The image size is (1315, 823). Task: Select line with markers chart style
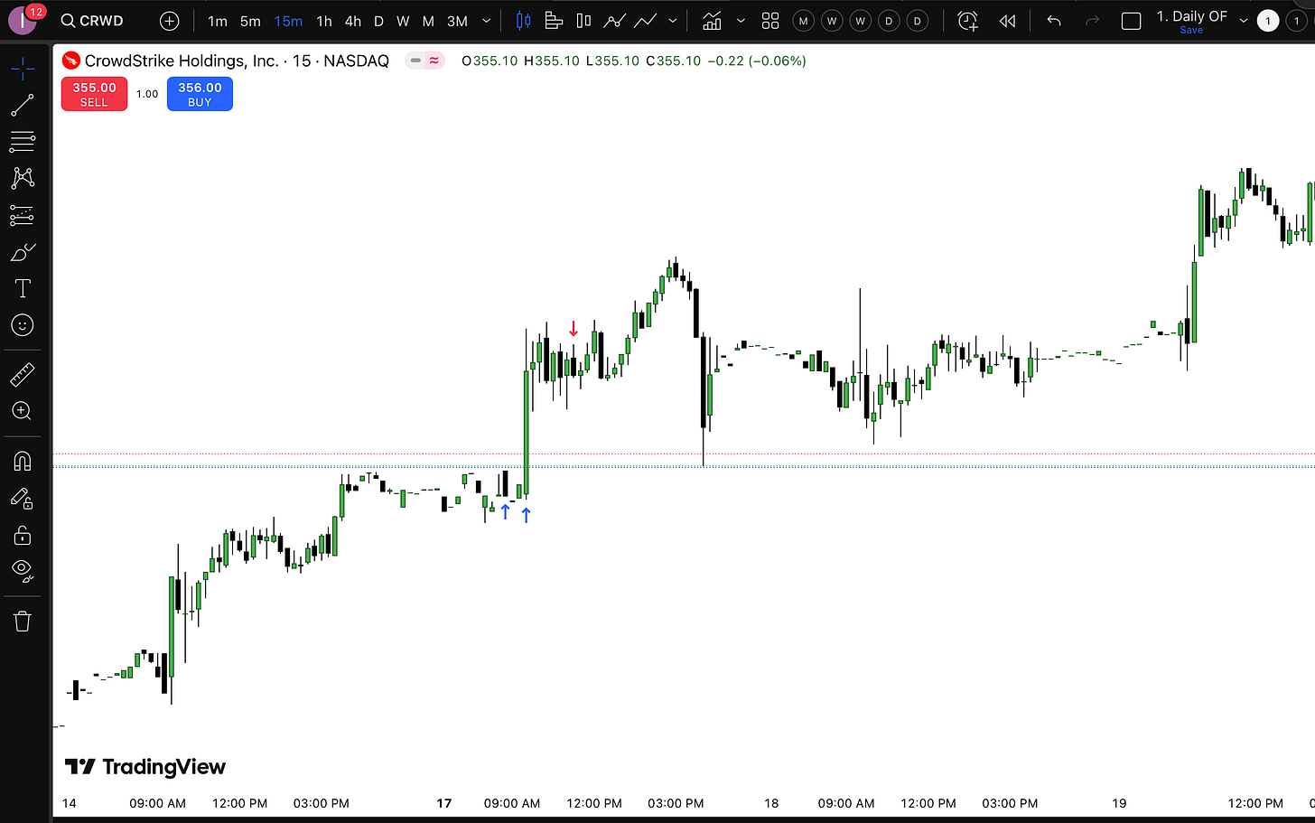point(615,21)
